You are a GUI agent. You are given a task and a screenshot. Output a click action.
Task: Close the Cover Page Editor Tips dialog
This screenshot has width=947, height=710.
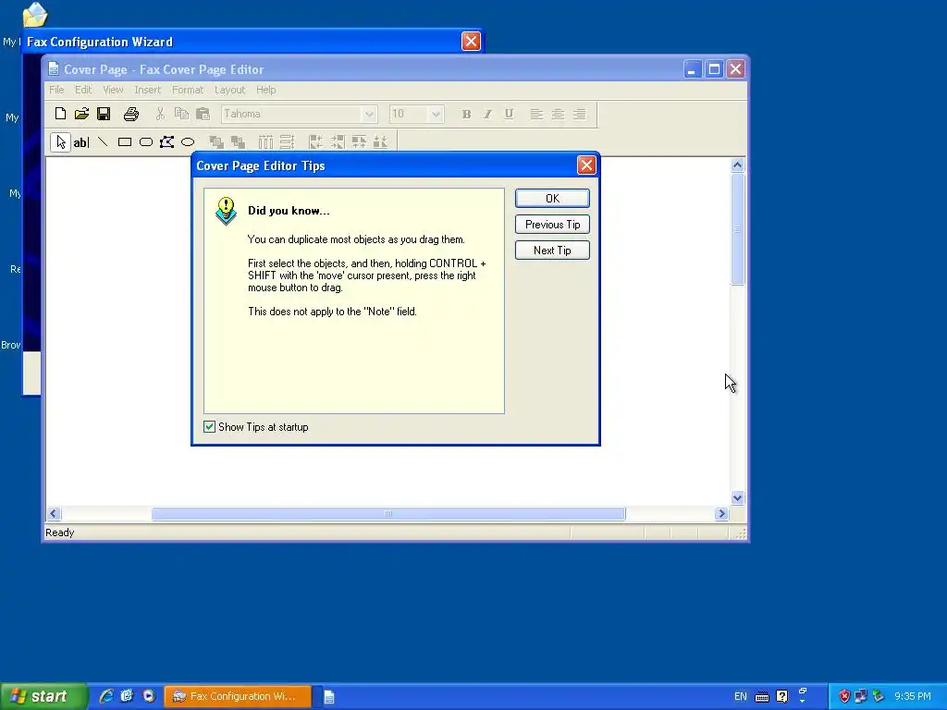click(x=586, y=165)
